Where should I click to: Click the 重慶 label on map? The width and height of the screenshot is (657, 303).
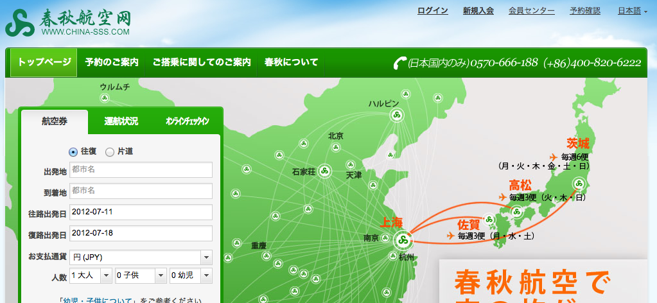coord(259,246)
